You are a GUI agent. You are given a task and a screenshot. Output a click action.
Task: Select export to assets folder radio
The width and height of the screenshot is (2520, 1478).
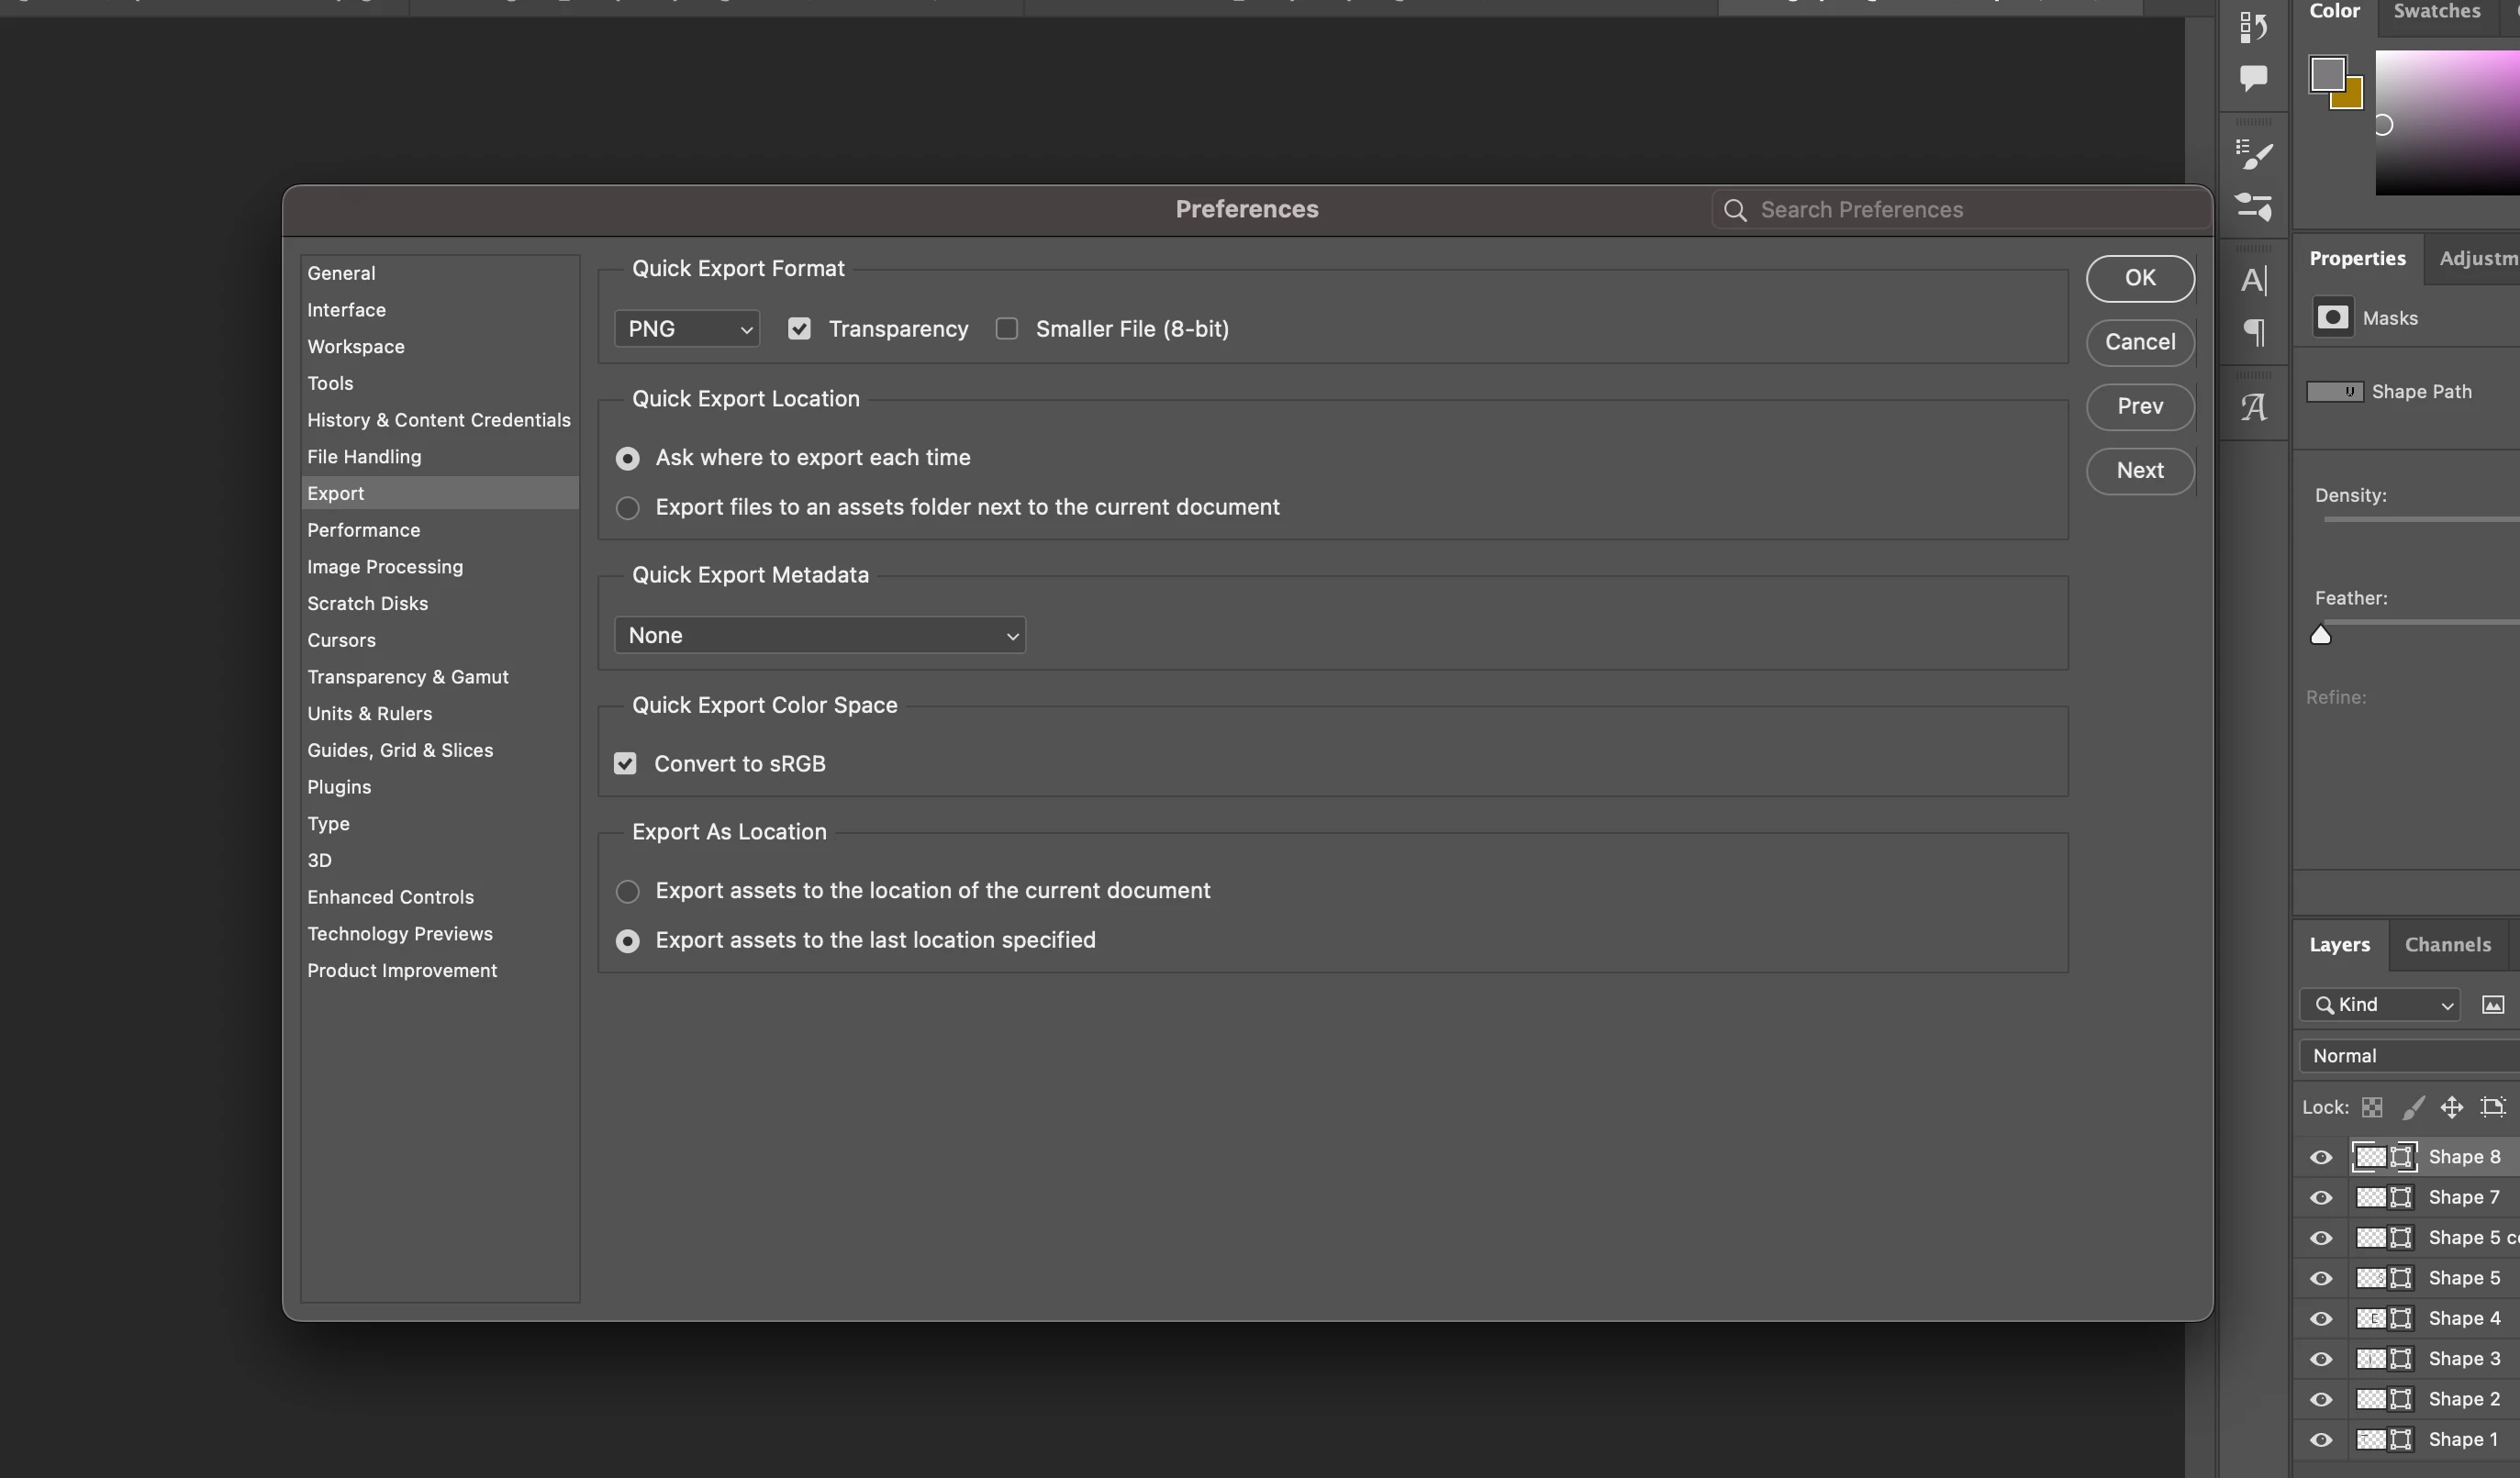point(627,508)
